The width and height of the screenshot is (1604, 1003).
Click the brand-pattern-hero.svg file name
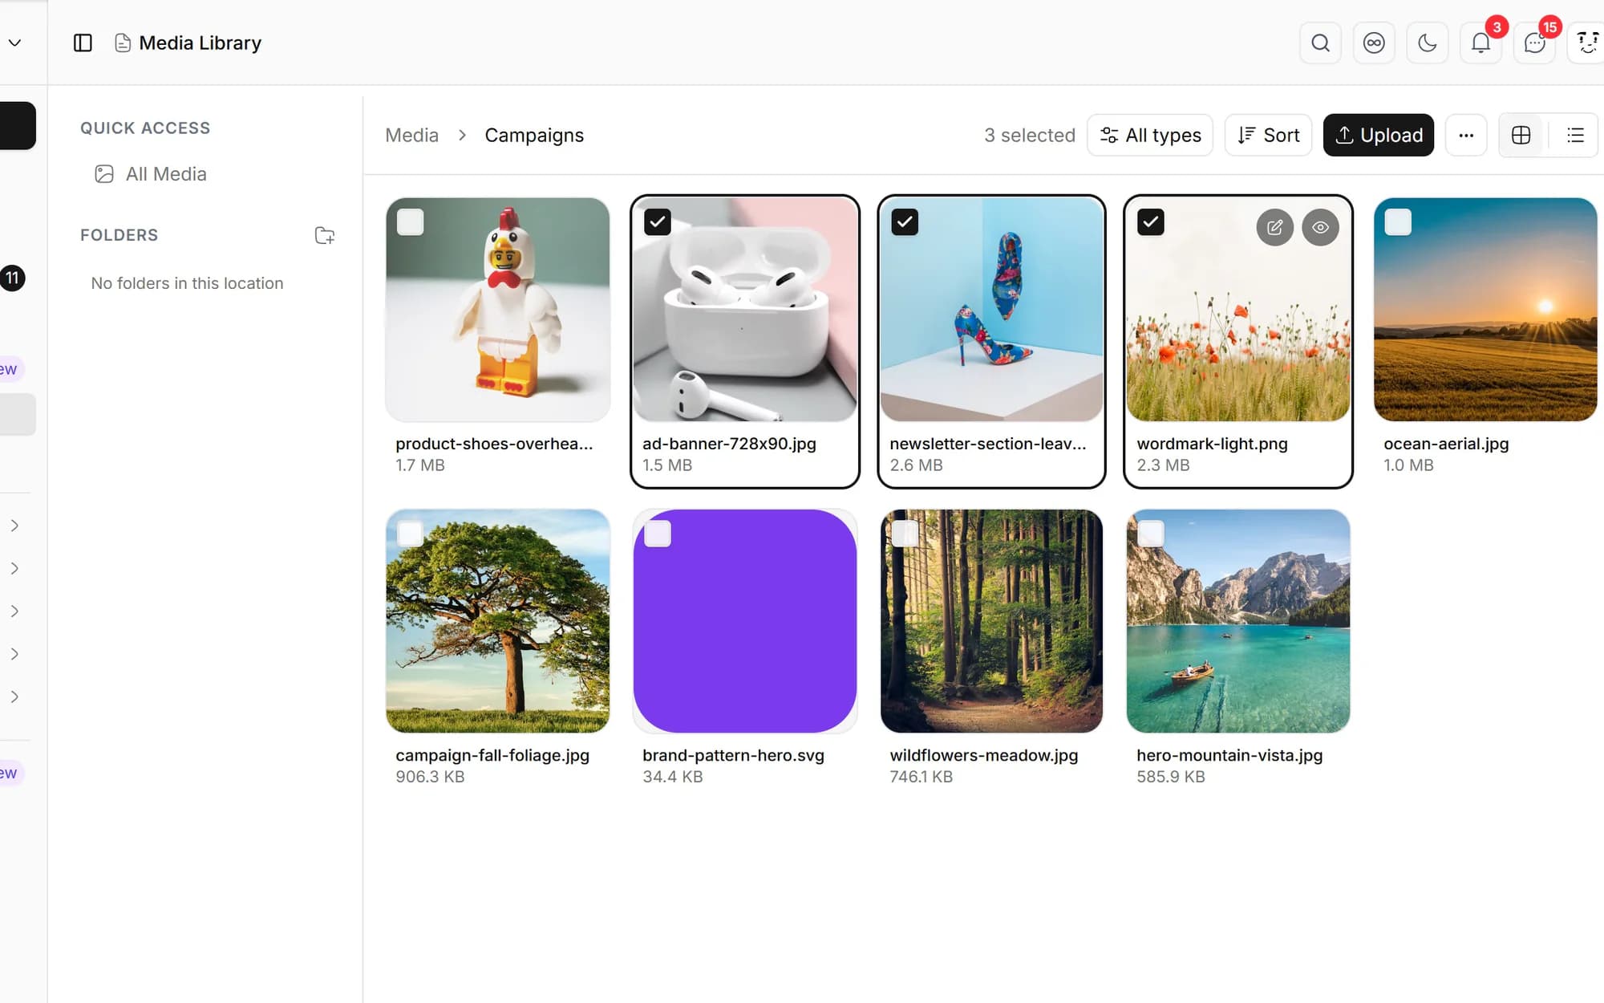tap(733, 755)
